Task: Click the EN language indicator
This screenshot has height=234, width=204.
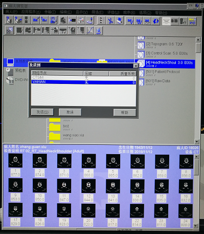Action: (191, 6)
